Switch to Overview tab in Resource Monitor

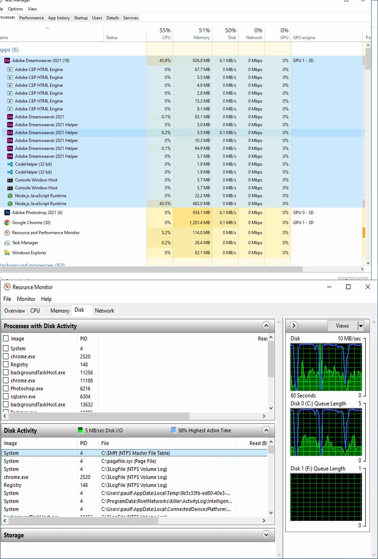pos(15,311)
